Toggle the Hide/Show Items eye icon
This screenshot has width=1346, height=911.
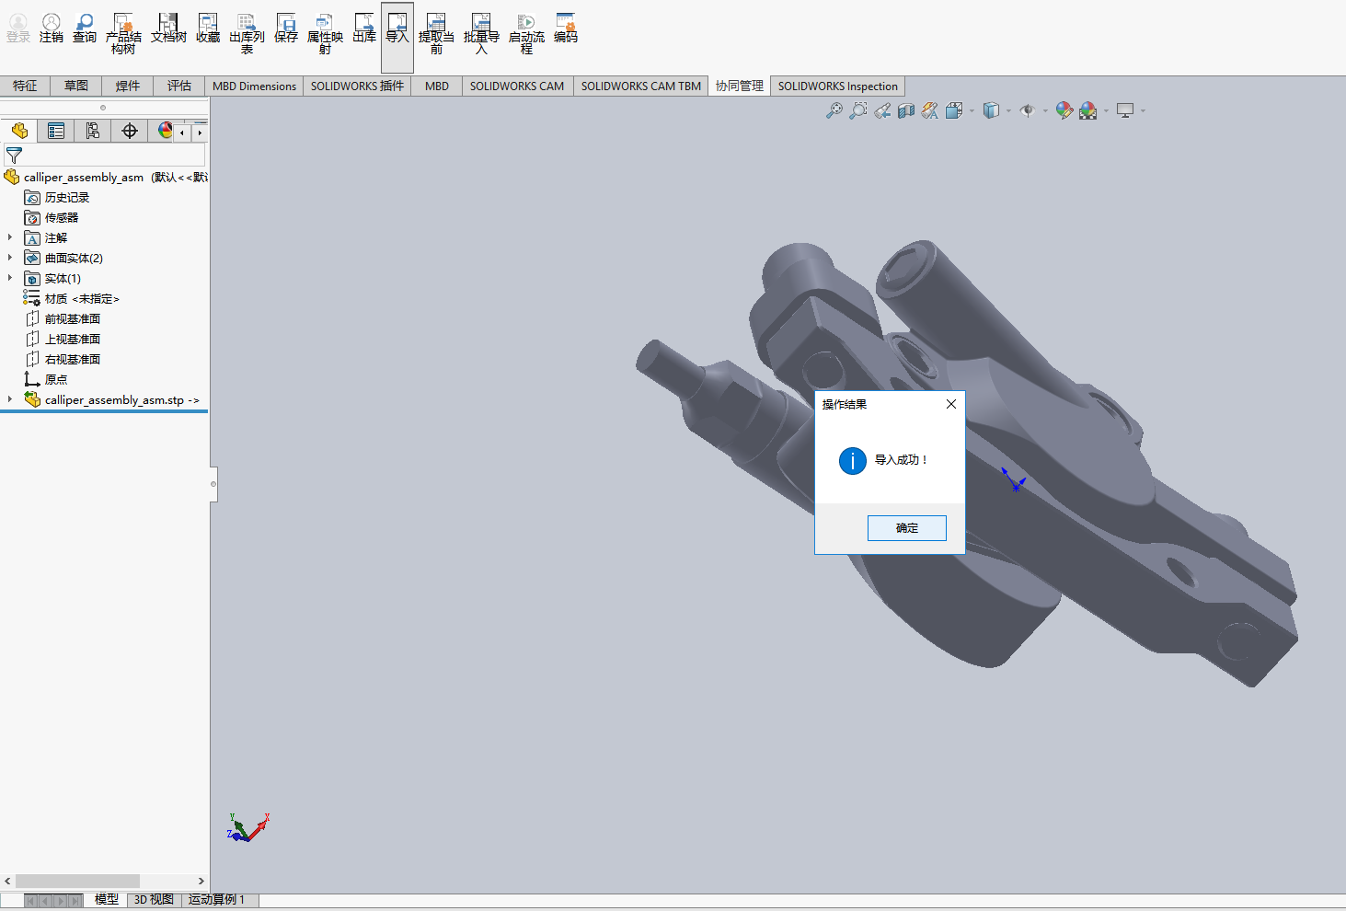[1027, 110]
